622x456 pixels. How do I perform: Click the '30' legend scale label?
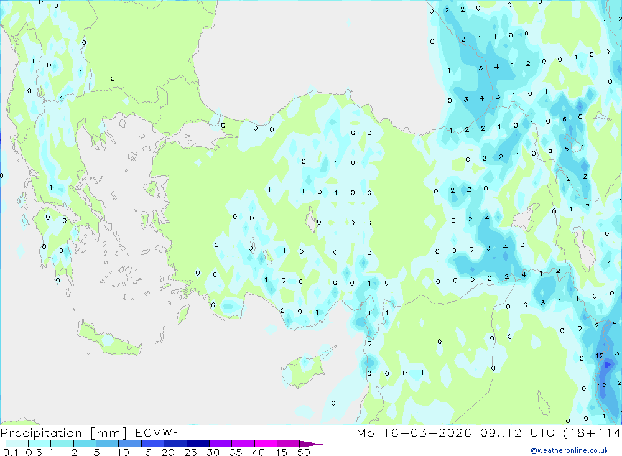213,452
